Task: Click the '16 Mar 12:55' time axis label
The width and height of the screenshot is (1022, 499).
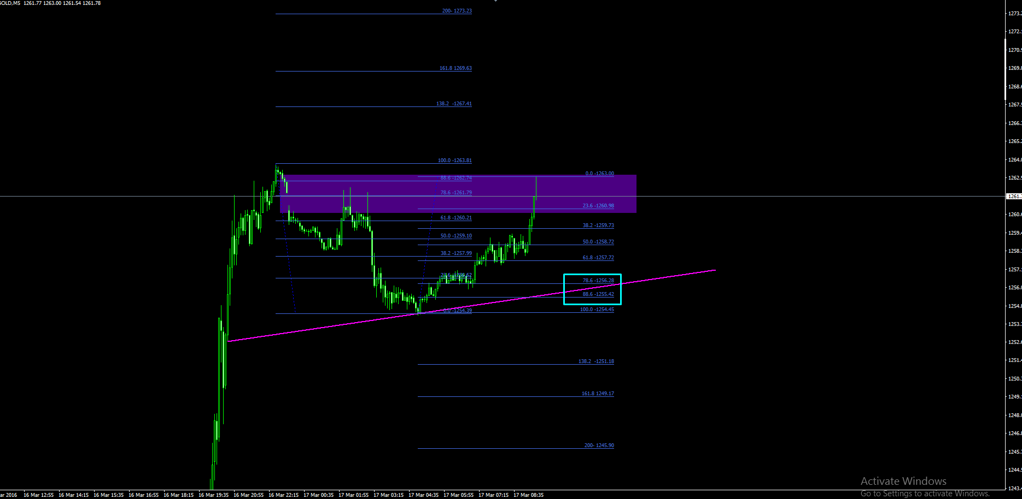Action: (x=38, y=495)
